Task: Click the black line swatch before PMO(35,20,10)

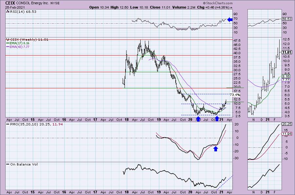Action: tap(8, 124)
